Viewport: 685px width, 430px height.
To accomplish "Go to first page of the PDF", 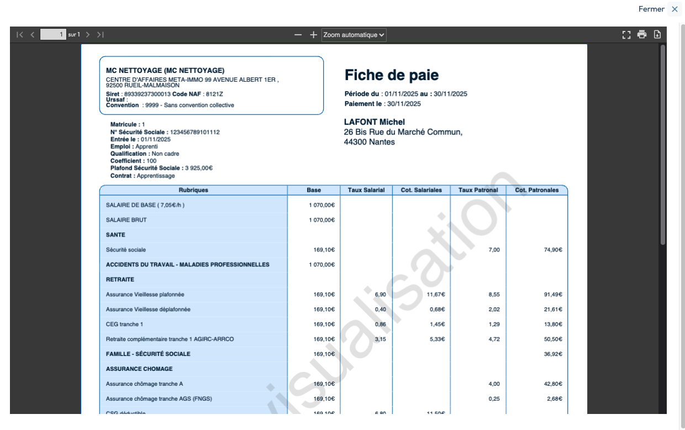I will tap(20, 35).
